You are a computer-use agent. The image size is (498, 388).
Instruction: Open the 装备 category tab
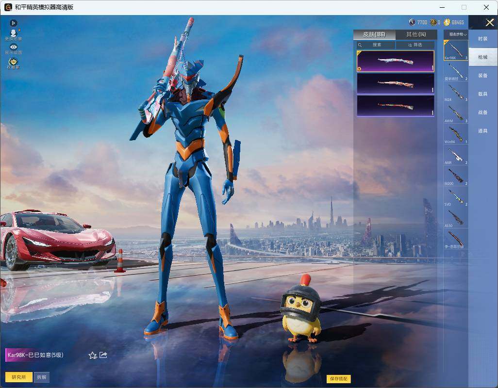pos(483,76)
